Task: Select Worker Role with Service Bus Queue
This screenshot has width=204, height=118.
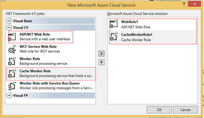Action: tap(51, 86)
